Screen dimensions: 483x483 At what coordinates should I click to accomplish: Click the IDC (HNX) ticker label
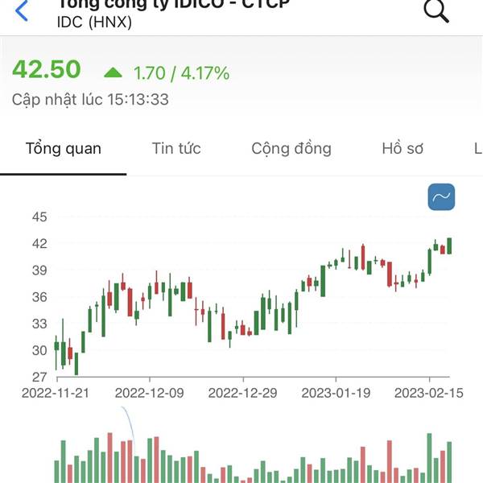tap(94, 22)
